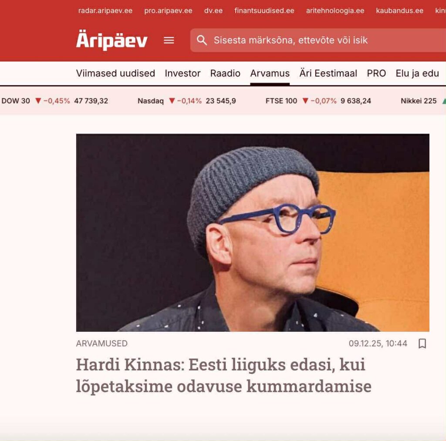Visit the radar.aripaev.ee link
Viewport: 446px width, 441px height.
click(105, 11)
